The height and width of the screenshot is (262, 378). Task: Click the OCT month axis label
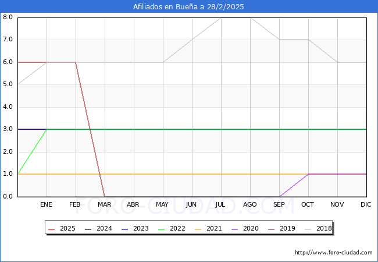[x=308, y=204]
